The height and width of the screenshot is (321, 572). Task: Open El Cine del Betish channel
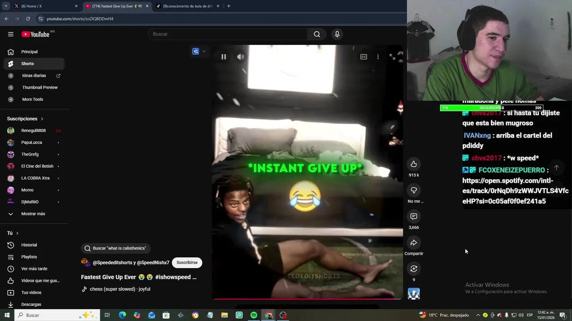34,166
